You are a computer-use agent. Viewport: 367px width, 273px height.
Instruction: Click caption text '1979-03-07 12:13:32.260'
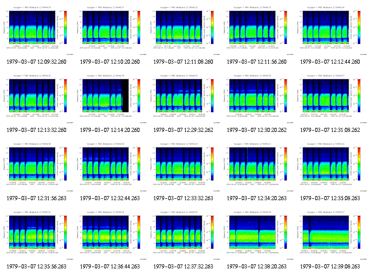coord(37,130)
